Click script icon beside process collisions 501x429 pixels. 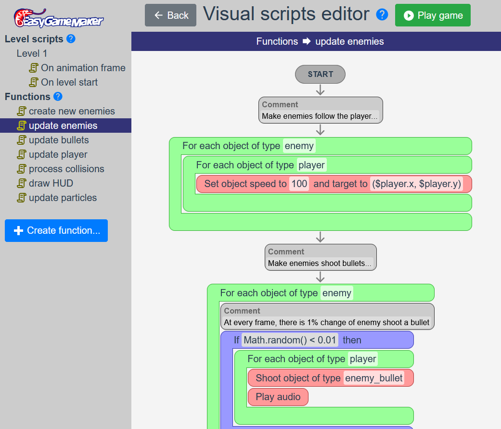point(22,169)
